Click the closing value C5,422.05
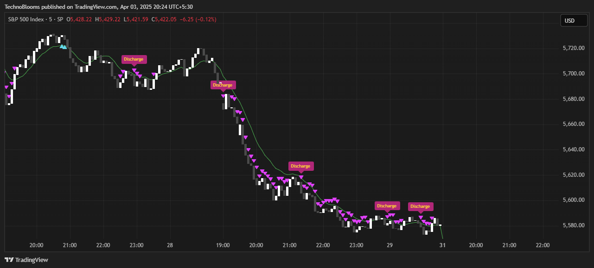594x268 pixels. [164, 19]
